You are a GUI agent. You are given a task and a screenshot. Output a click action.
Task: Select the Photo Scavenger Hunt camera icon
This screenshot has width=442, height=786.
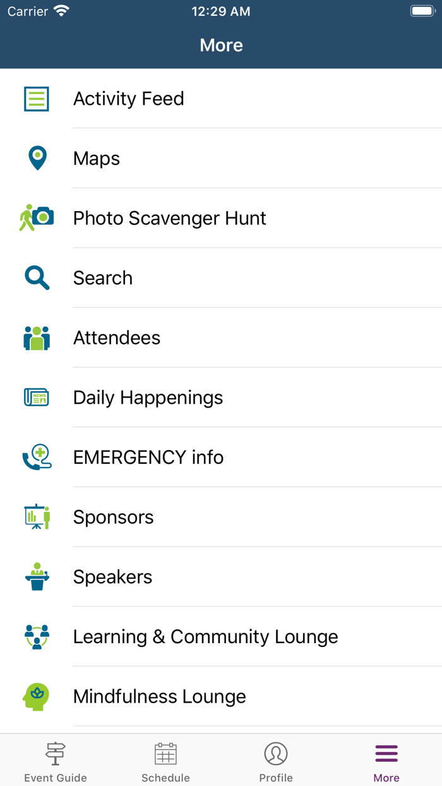click(x=36, y=218)
